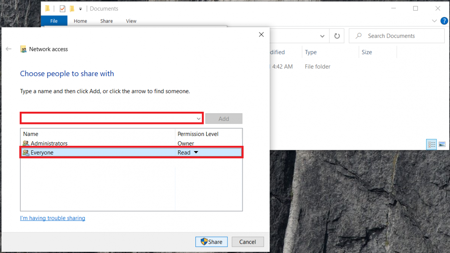Click the Owner permission text

(186, 143)
